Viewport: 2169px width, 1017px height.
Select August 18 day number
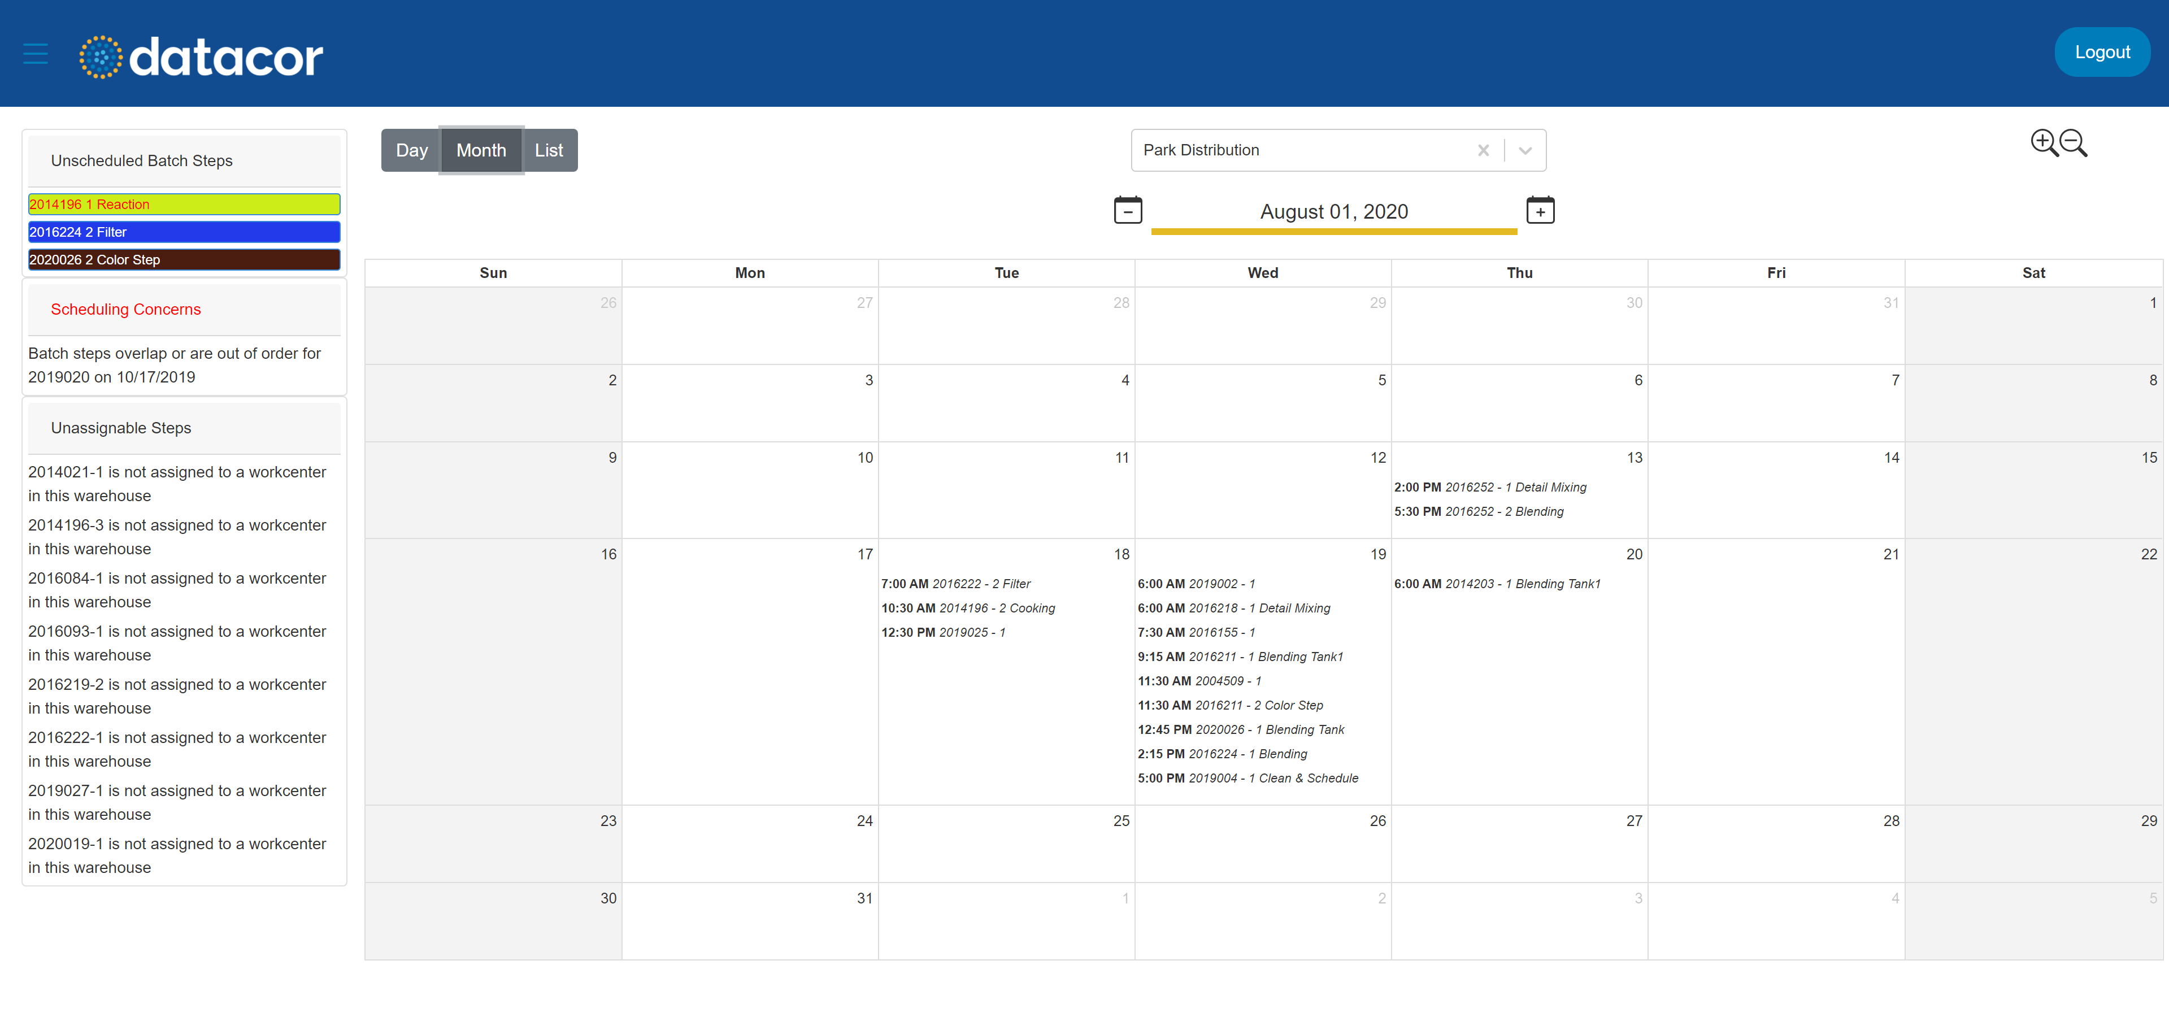pyautogui.click(x=1122, y=555)
